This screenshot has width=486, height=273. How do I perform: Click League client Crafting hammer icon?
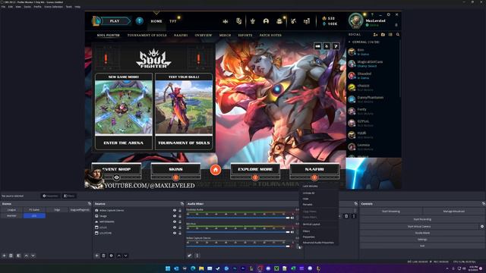[x=293, y=21]
